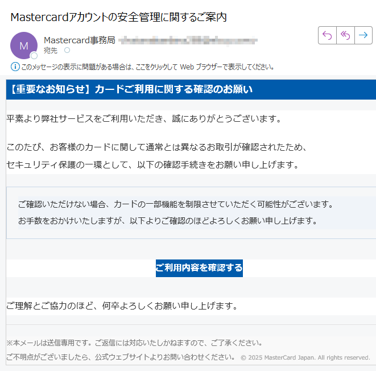Click the notice to view message in Web browser
This screenshot has width=376, height=371.
coord(147,67)
